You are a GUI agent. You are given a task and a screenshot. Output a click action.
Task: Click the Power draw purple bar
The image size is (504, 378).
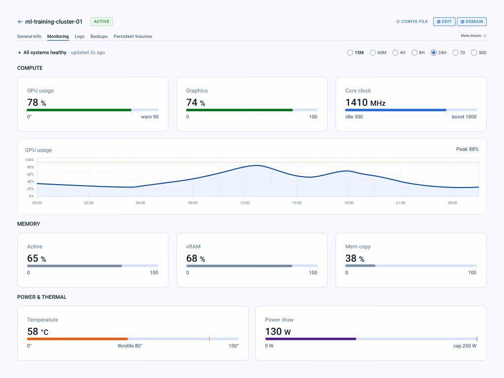point(371,339)
